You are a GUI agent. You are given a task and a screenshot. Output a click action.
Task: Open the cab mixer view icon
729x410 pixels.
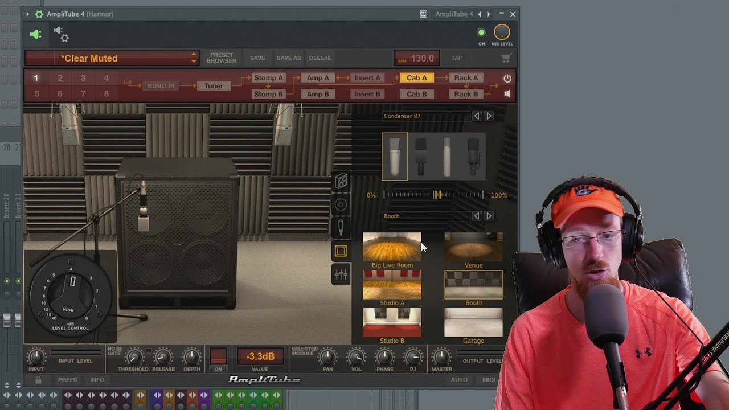tap(341, 275)
